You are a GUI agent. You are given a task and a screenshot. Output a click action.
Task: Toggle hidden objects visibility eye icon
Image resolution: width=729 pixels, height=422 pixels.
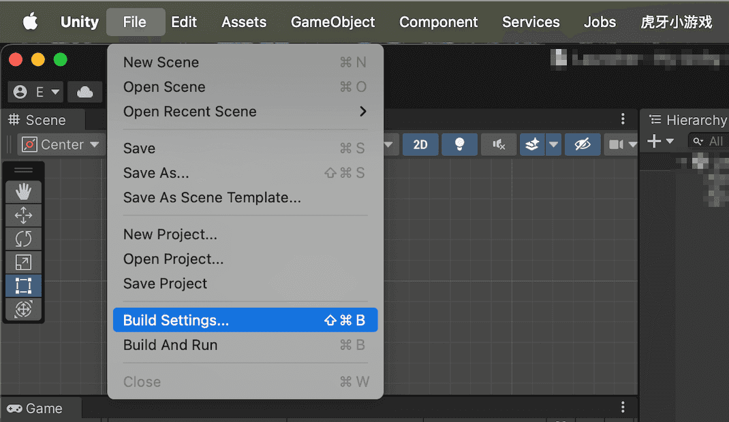(582, 144)
